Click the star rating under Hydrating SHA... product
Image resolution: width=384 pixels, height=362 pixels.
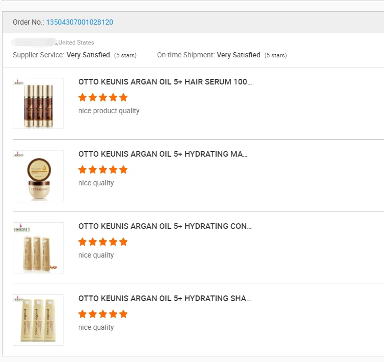[103, 314]
